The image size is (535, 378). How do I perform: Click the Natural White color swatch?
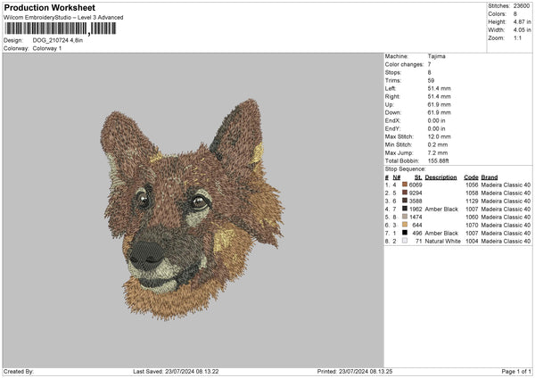click(x=405, y=241)
